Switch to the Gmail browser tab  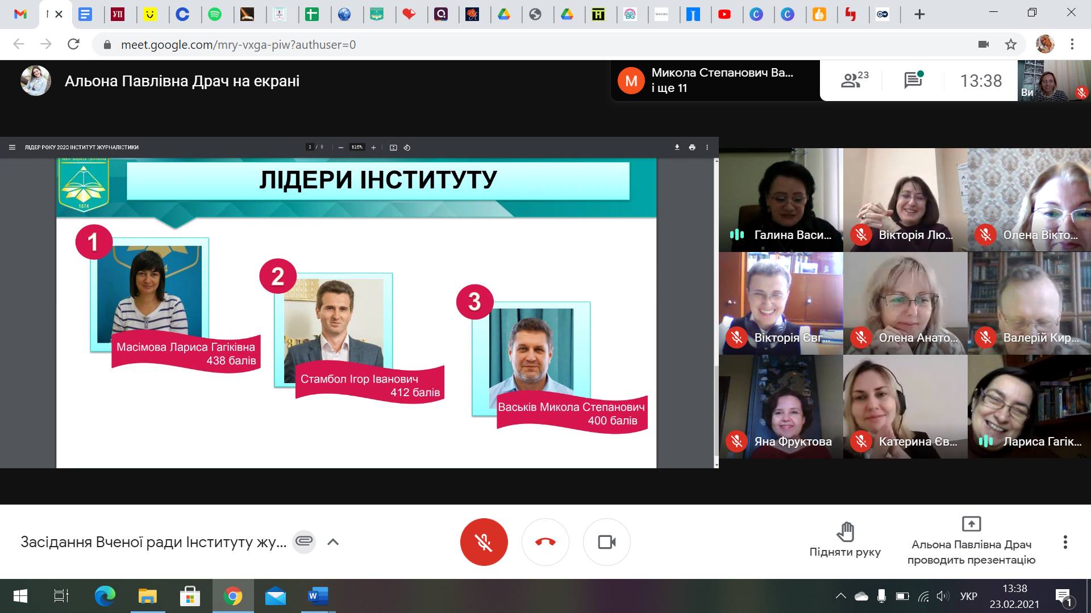[x=20, y=14]
